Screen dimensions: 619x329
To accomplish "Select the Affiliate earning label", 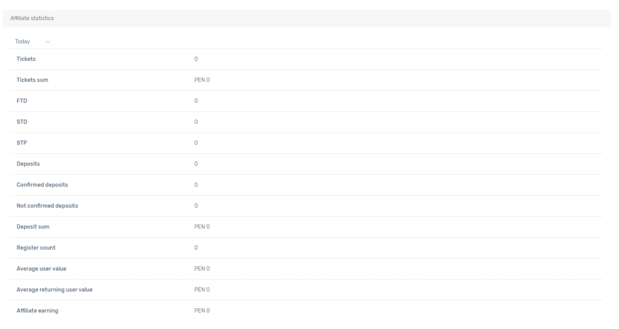I will coord(37,311).
